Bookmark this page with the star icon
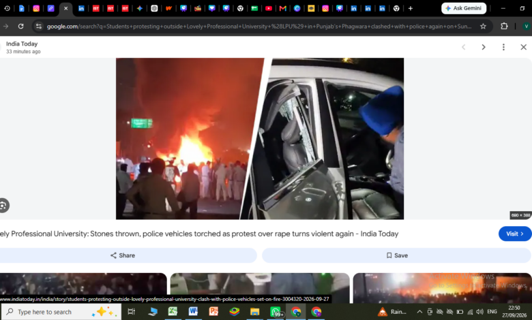The width and height of the screenshot is (532, 320). point(483,26)
